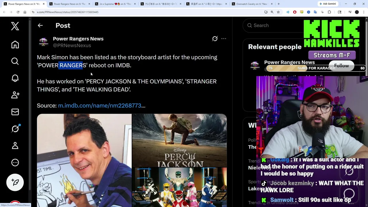Click the zoom magnifier icon in address bar
Viewport: 368px width, 207px height.
[272, 12]
